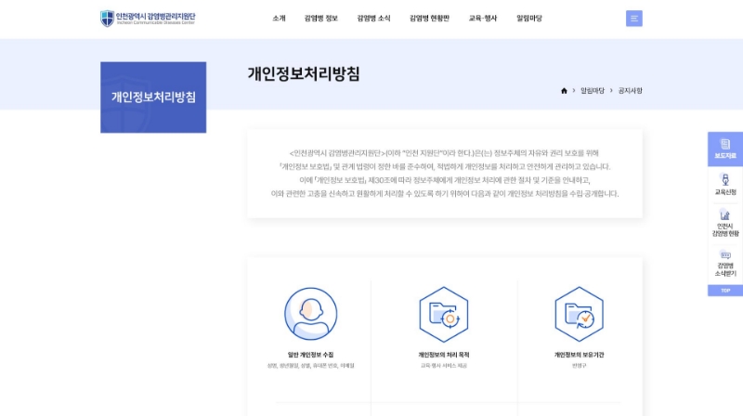This screenshot has height=416, width=743.
Task: Click the TOP button in the quick menu
Action: 725,291
